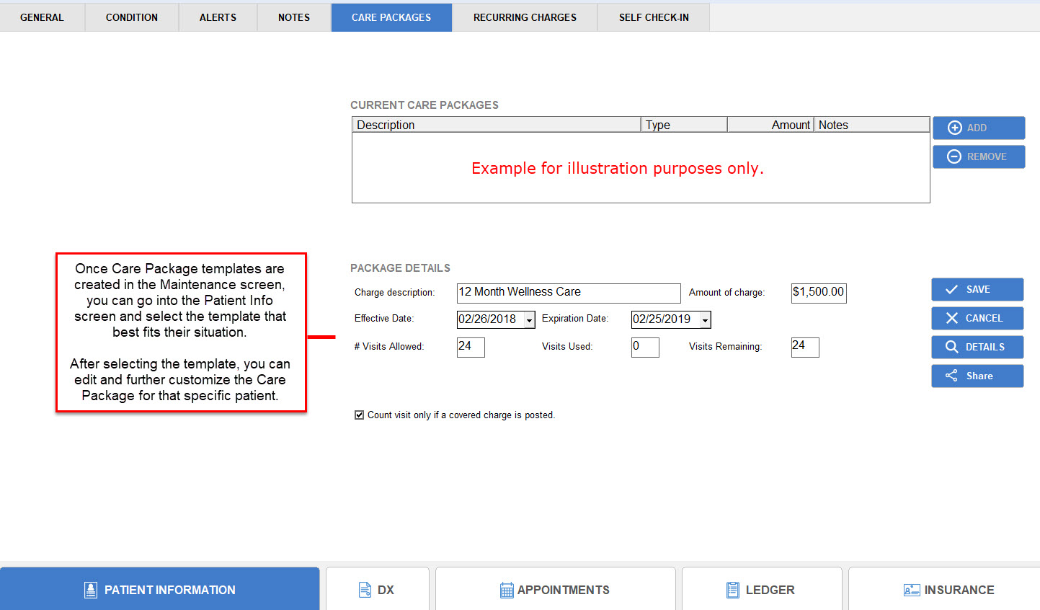Click the minus icon on REMOVE button
The height and width of the screenshot is (610, 1040).
(954, 156)
